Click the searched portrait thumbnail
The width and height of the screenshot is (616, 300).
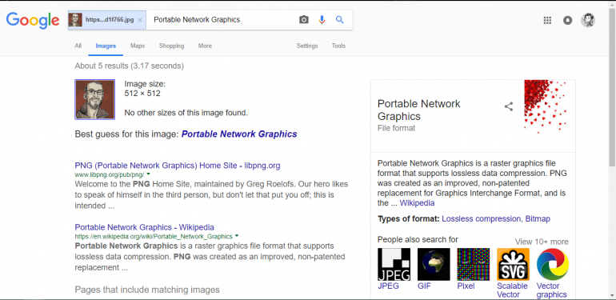click(x=94, y=99)
